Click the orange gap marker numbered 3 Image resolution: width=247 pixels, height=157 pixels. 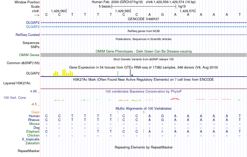point(144,112)
